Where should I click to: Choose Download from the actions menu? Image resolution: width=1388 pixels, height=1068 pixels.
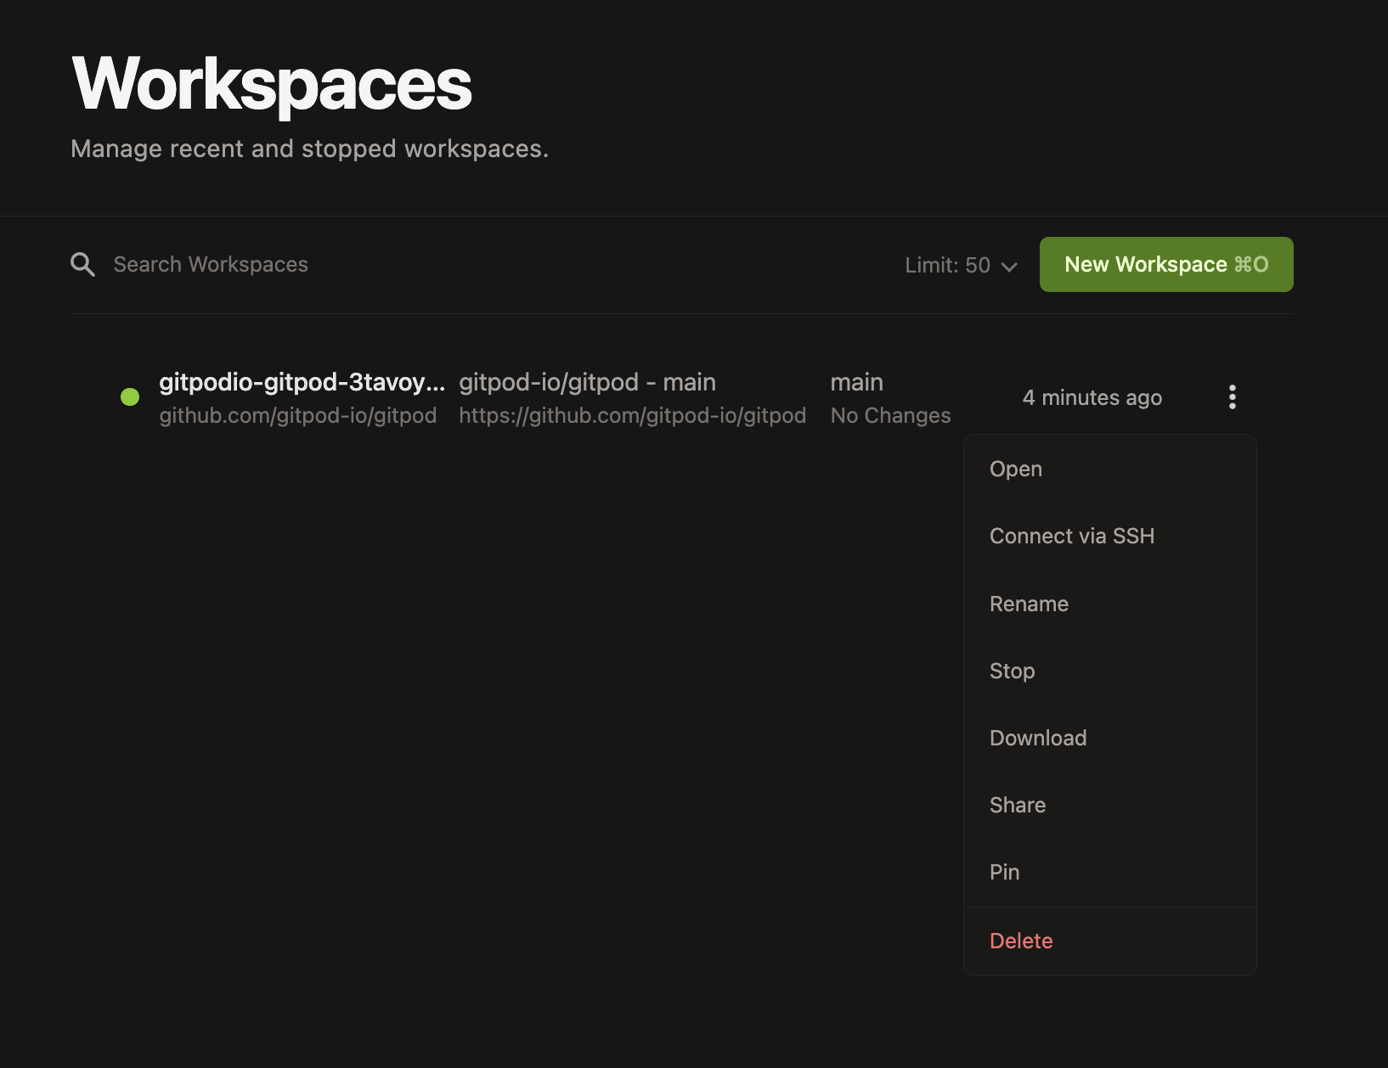1038,738
